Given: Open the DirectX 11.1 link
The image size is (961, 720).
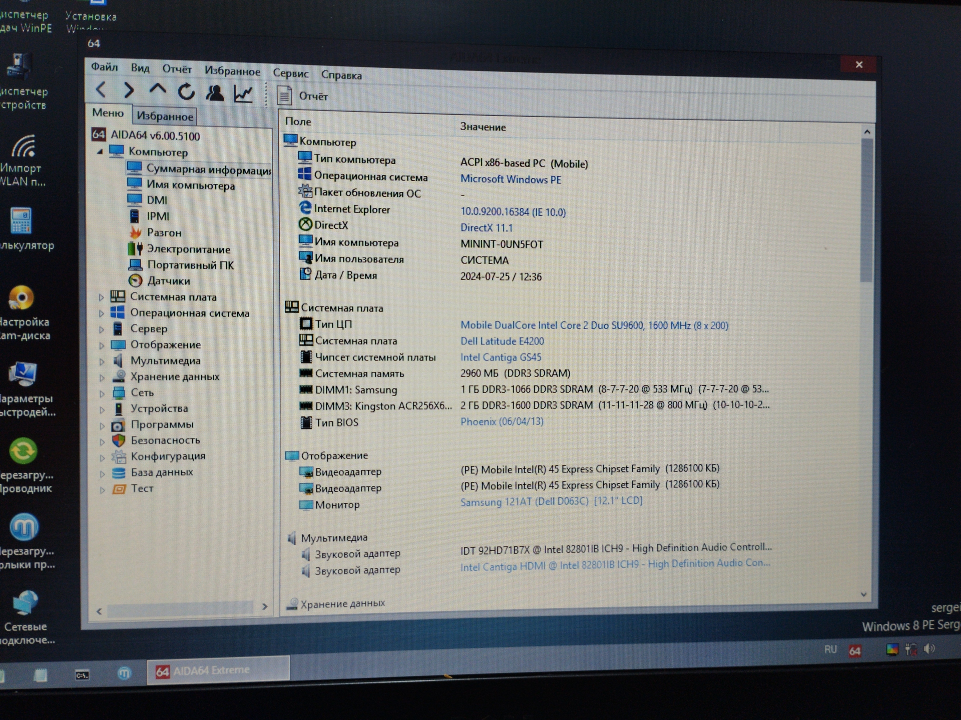Looking at the screenshot, I should point(487,227).
